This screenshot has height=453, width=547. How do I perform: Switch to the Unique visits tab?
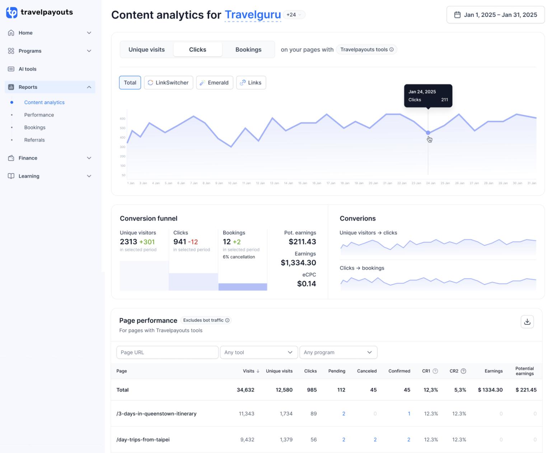146,49
